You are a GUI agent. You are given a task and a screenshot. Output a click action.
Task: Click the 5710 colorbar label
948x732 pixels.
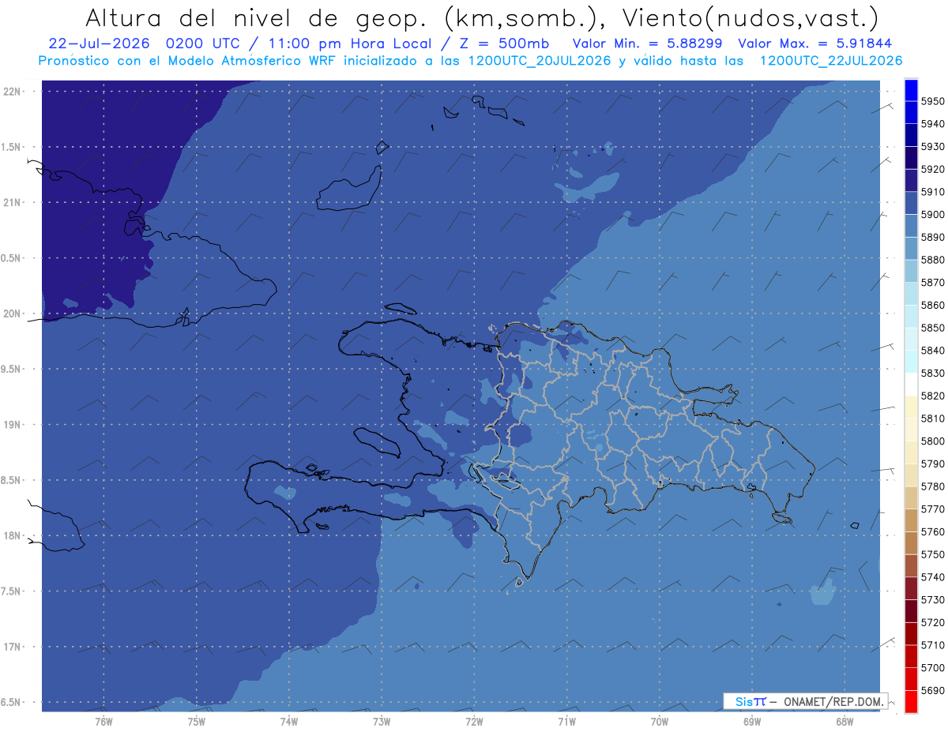933,645
